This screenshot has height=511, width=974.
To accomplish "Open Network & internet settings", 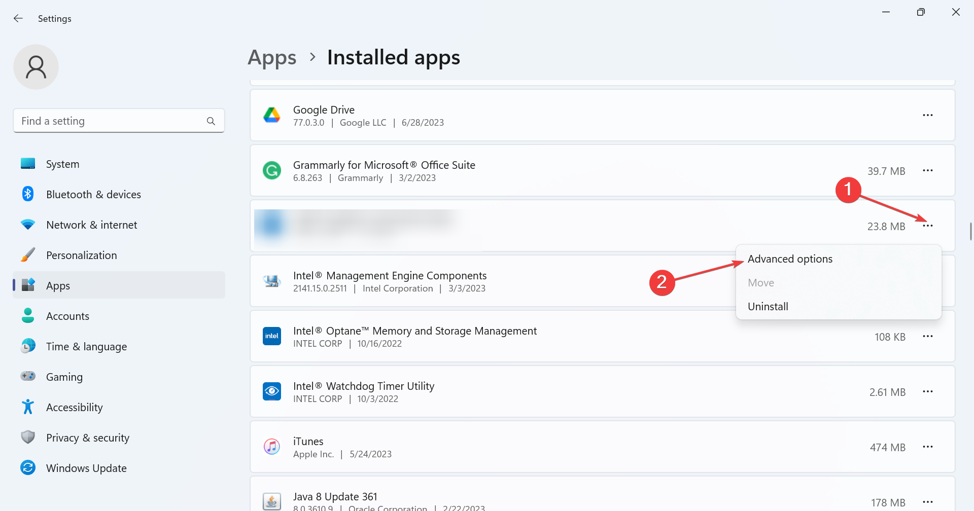I will (119, 225).
